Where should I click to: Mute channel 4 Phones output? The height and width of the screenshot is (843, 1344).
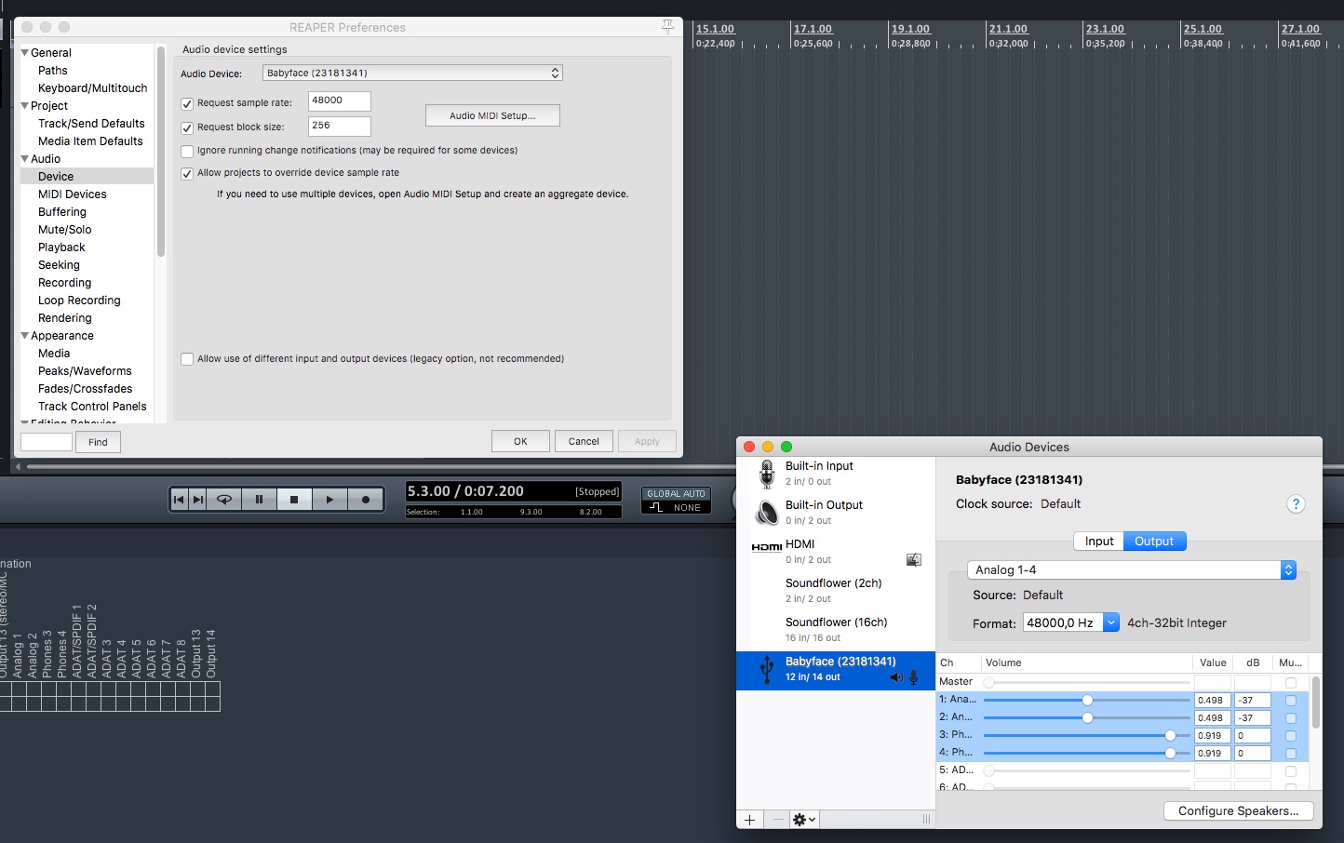1291,754
